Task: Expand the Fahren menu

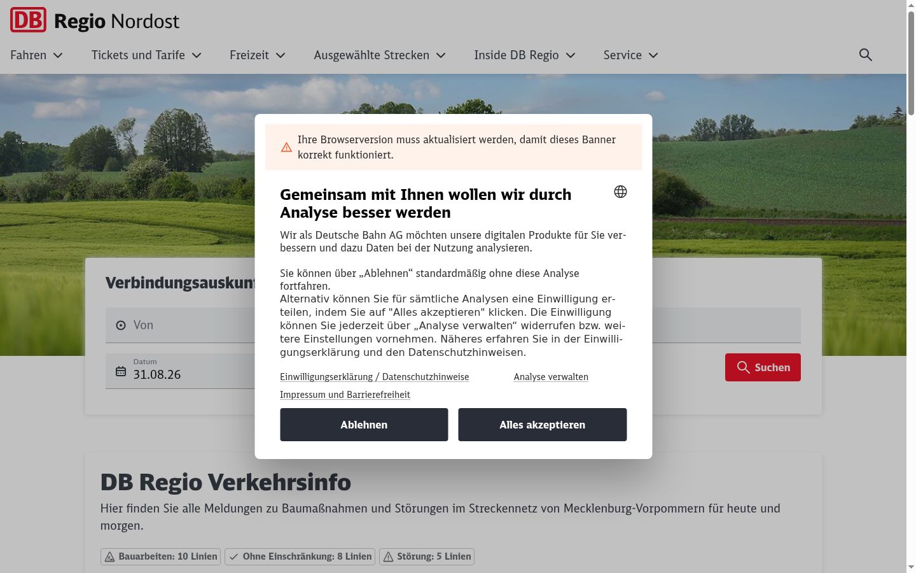Action: (36, 55)
